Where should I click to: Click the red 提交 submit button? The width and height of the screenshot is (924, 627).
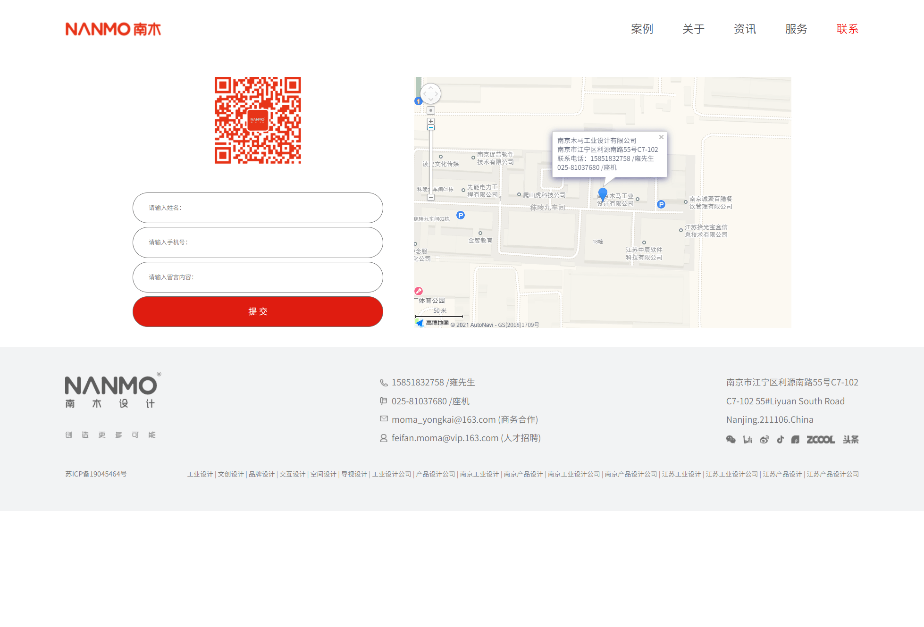tap(258, 311)
